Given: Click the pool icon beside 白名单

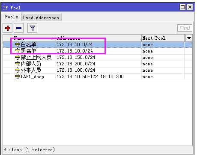Looking at the screenshot, I should 18,44.
